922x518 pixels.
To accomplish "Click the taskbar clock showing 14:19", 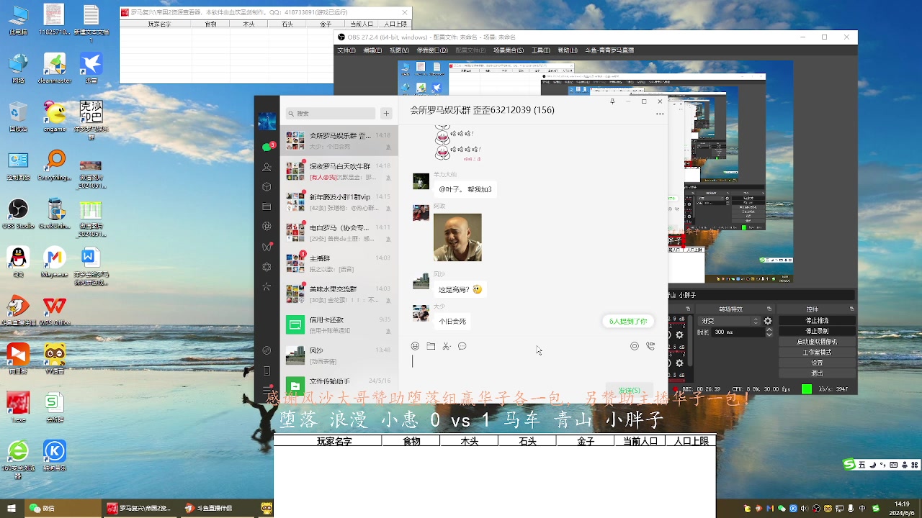I will [902, 508].
